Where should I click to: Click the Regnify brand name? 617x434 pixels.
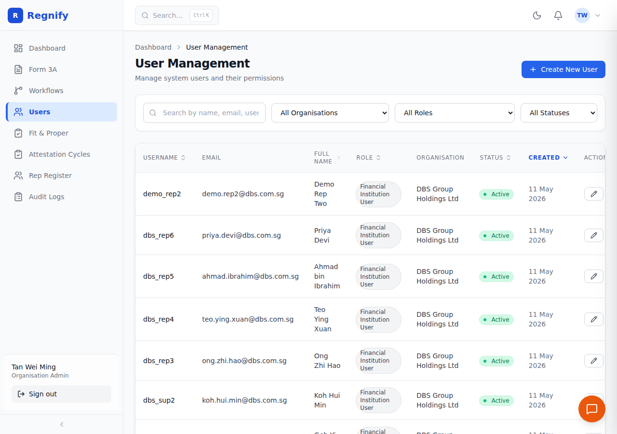click(48, 15)
